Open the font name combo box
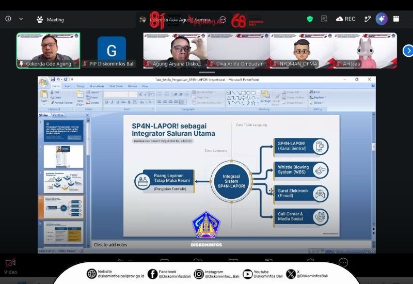The width and height of the screenshot is (413, 284). [x=116, y=94]
